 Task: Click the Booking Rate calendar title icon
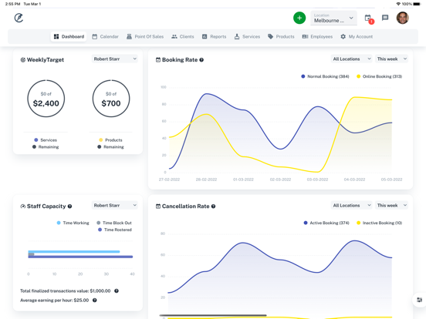point(158,60)
